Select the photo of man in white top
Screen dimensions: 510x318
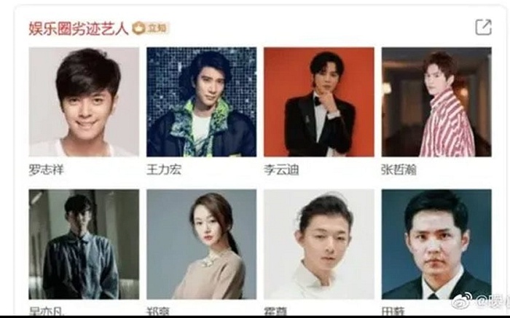pos(319,245)
